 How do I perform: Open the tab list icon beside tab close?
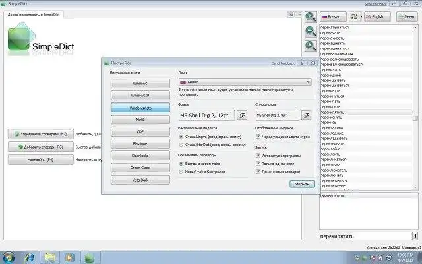[x=299, y=15]
